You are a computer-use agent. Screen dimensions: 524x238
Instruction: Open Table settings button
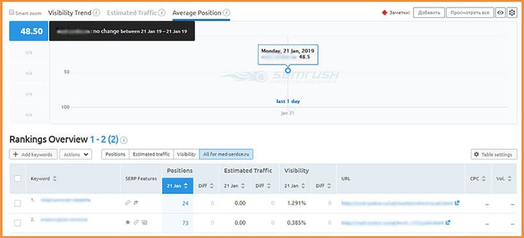click(x=494, y=154)
